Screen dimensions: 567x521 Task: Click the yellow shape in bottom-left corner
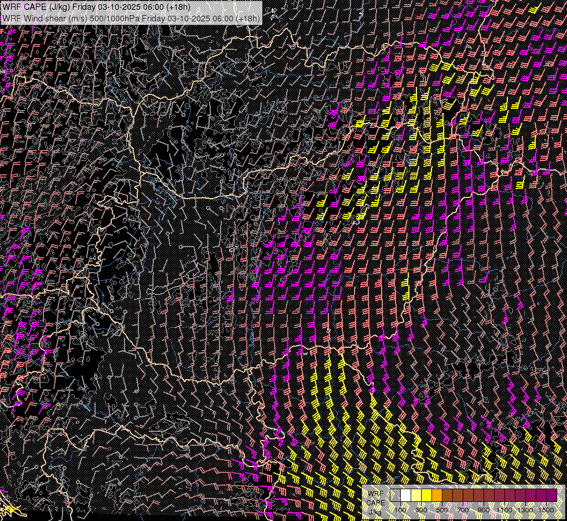[x=13, y=510]
